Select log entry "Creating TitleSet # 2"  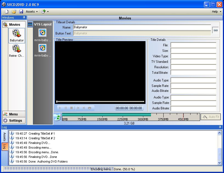[x=42, y=138]
